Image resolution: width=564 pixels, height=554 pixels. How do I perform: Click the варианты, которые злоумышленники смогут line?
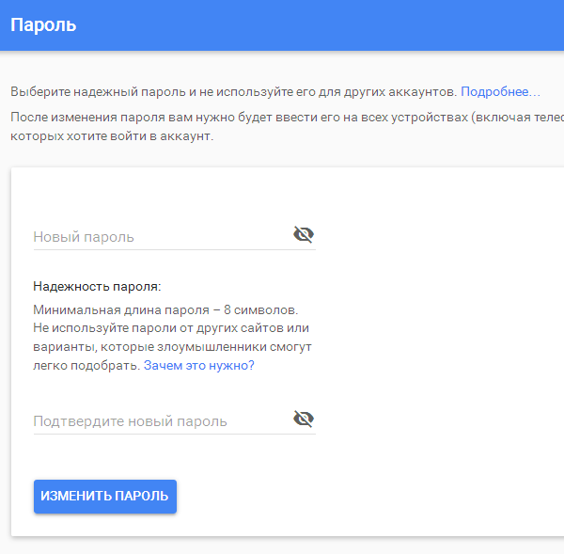click(x=172, y=347)
